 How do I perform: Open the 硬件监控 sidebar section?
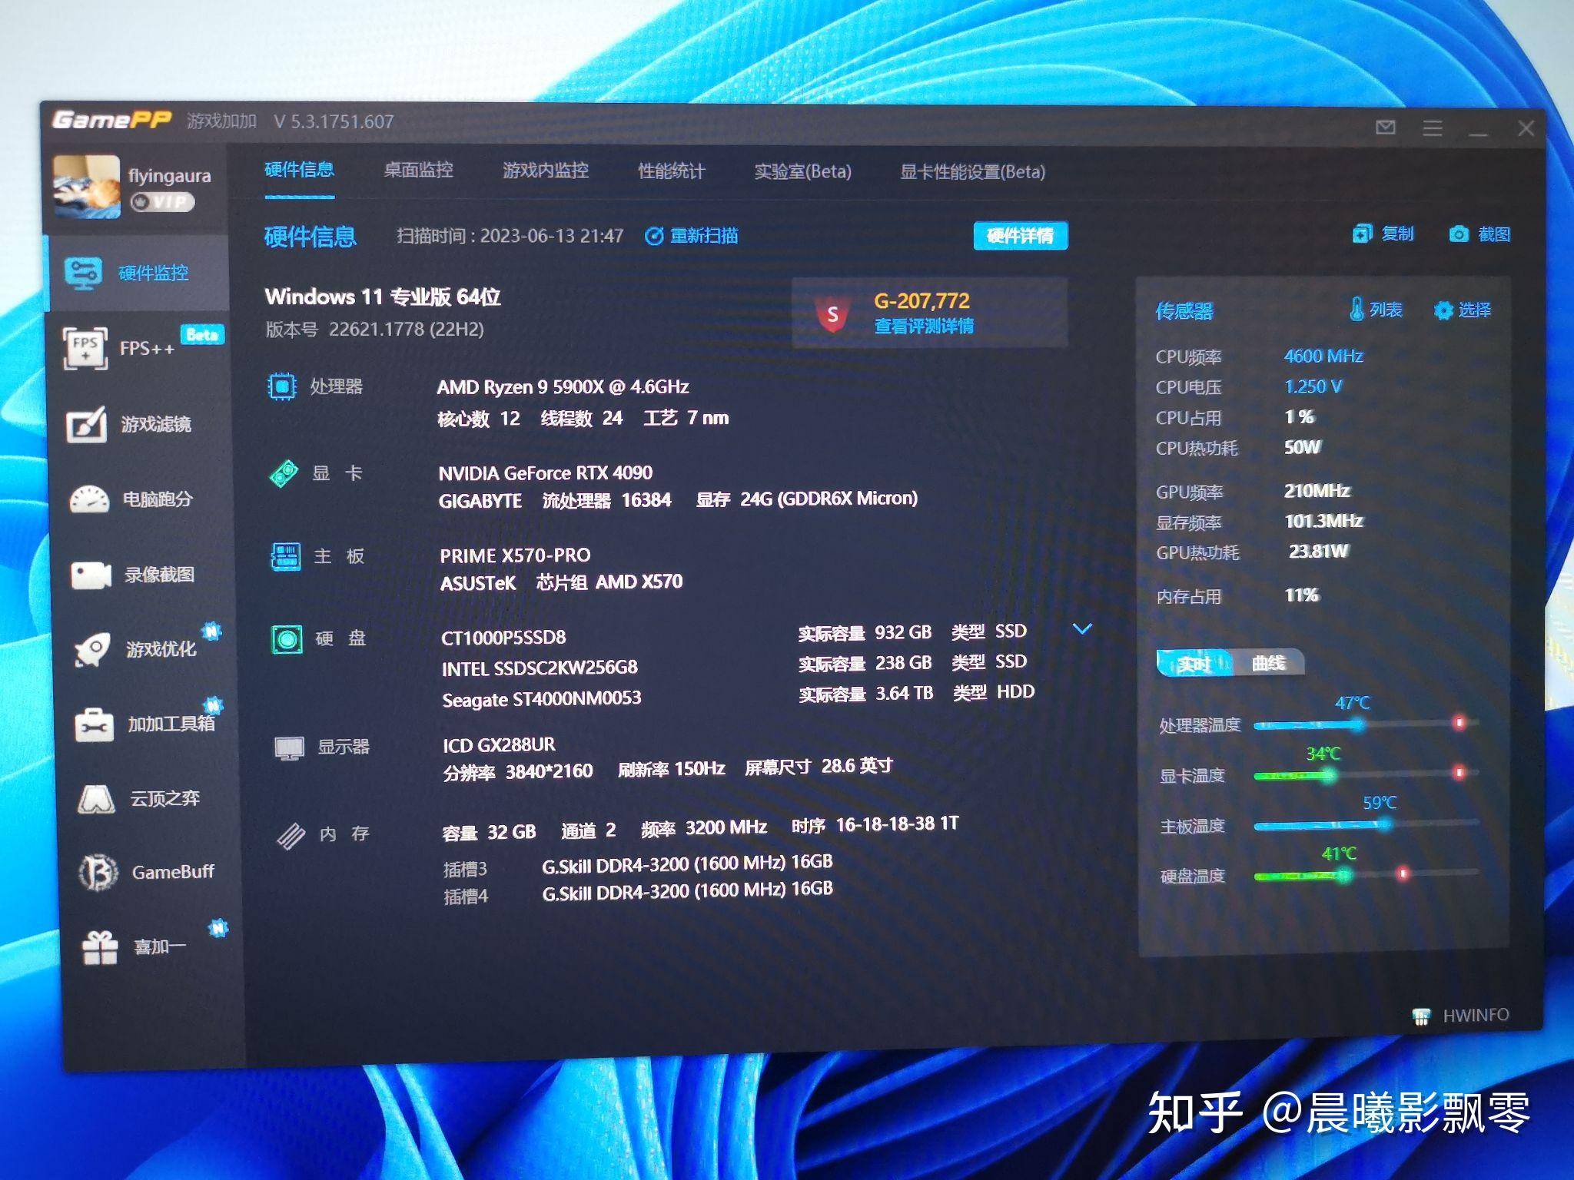pos(137,273)
